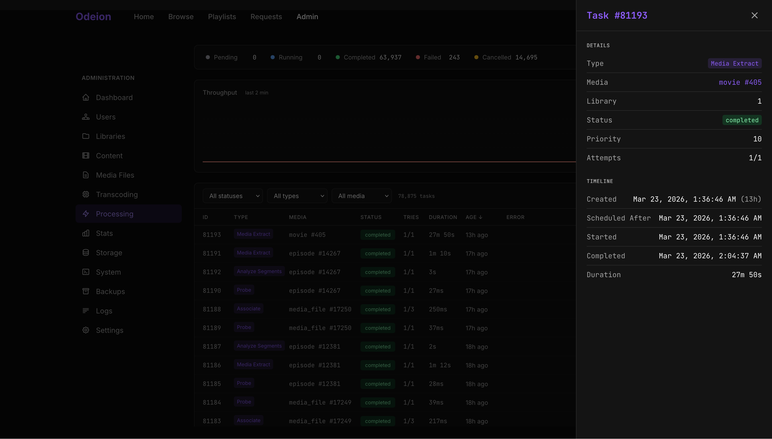Image resolution: width=772 pixels, height=439 pixels.
Task: Click the Media Extract type badge in details
Action: tap(735, 63)
